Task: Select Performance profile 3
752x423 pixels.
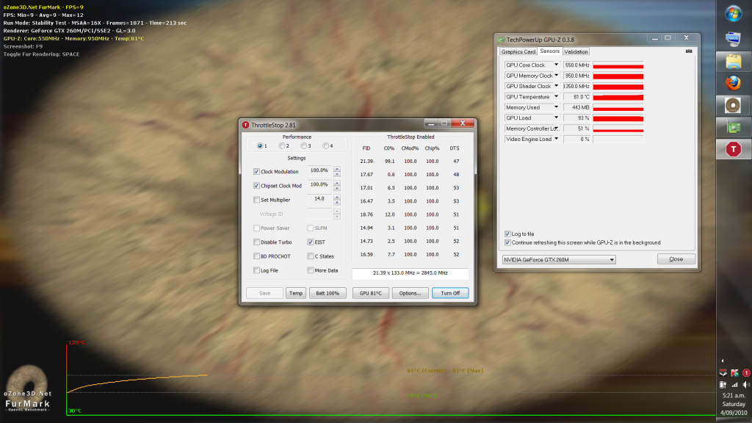Action: [304, 146]
